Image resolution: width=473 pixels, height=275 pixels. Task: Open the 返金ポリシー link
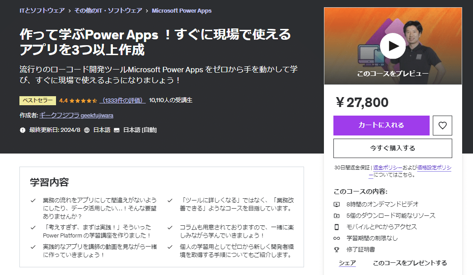point(388,168)
